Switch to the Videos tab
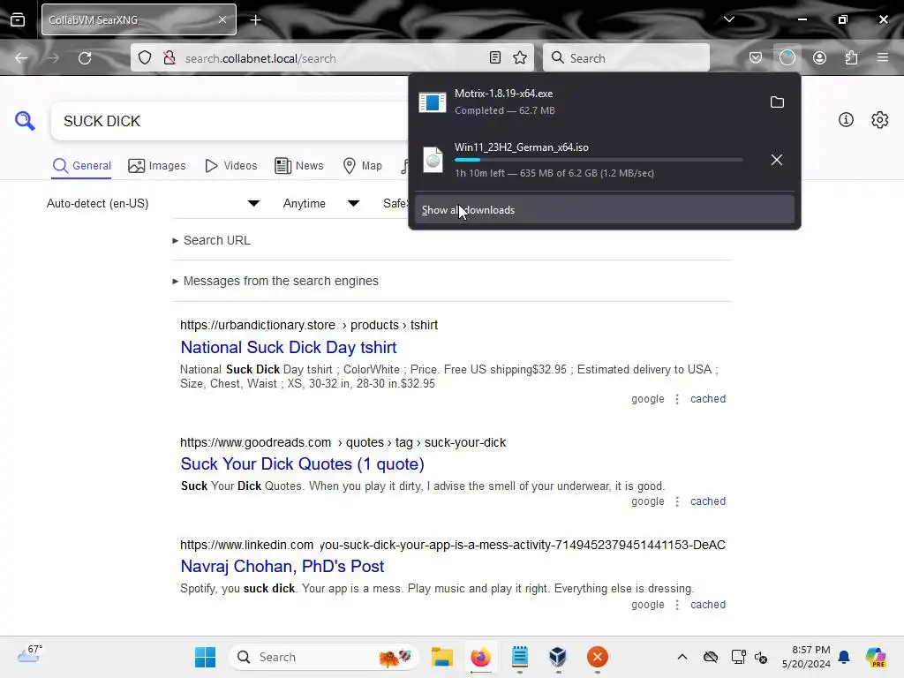This screenshot has width=904, height=678. click(231, 166)
